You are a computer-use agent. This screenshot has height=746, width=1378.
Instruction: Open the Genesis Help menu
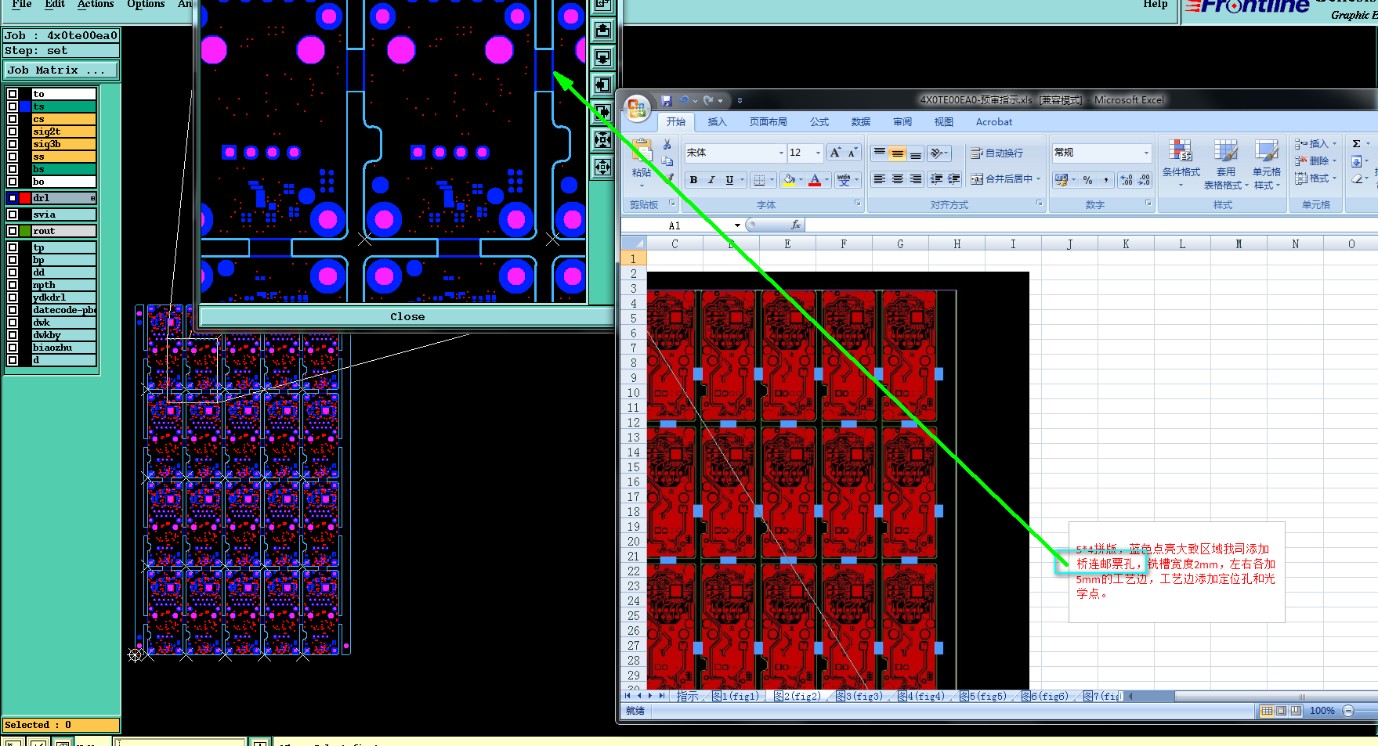click(1156, 5)
